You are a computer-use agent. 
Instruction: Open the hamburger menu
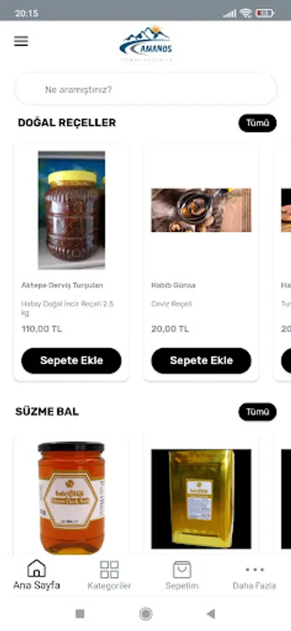click(x=21, y=41)
